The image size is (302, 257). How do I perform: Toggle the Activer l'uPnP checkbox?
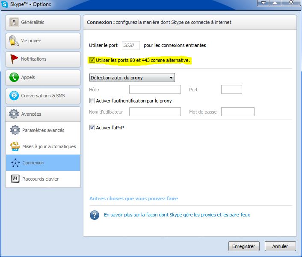click(92, 128)
